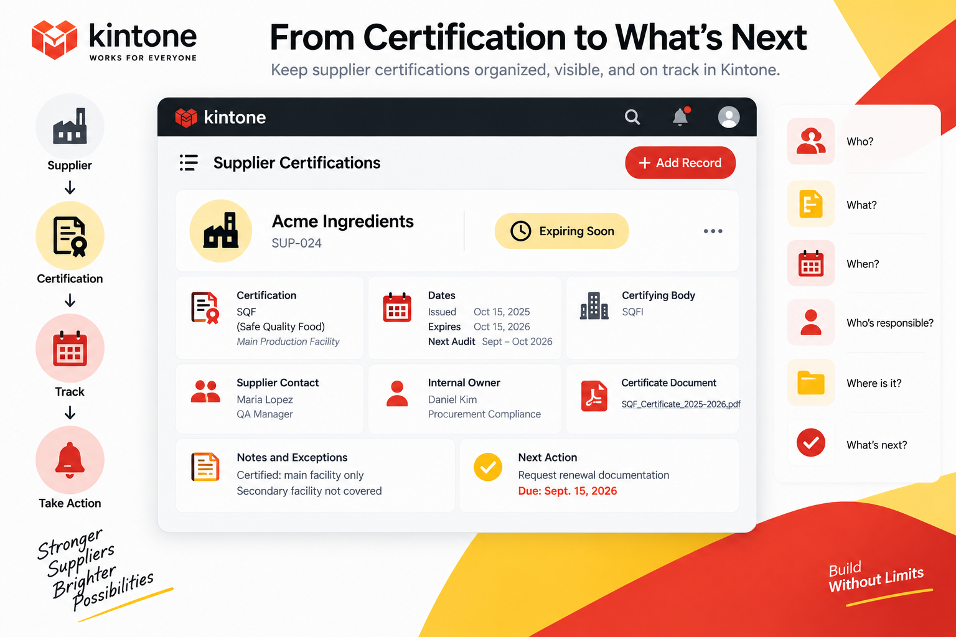The image size is (956, 637).
Task: Click Main Production Facility text
Action: pyautogui.click(x=288, y=342)
